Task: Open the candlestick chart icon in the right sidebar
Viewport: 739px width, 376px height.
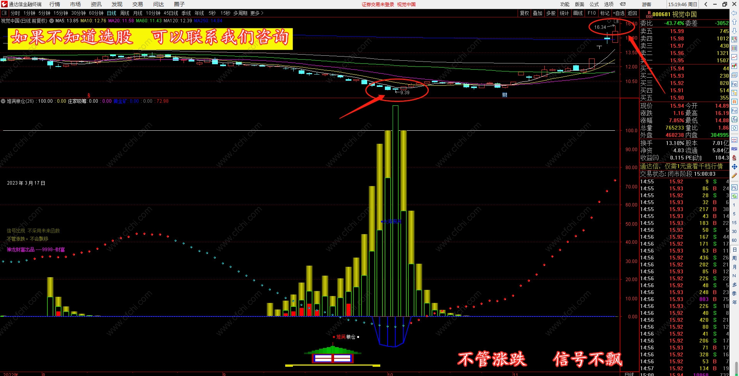Action: point(734,66)
